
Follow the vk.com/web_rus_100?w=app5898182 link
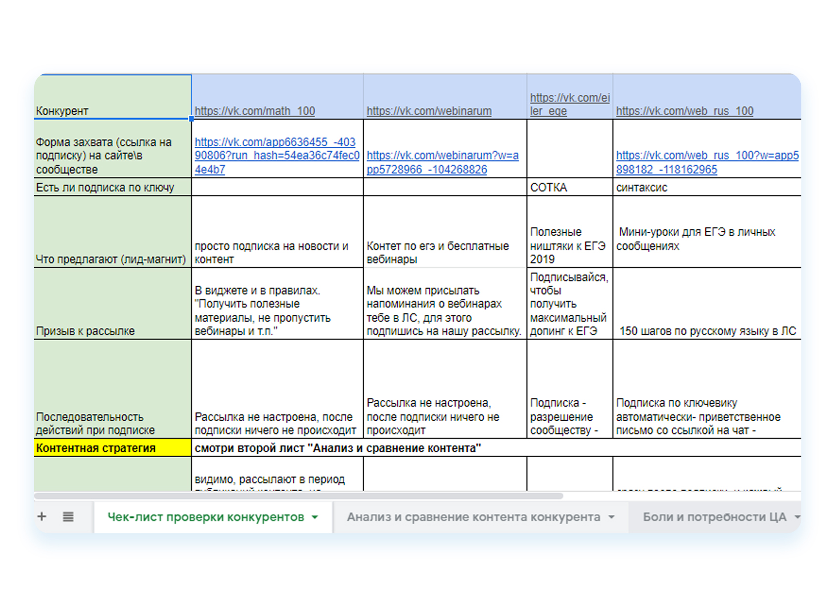click(707, 163)
